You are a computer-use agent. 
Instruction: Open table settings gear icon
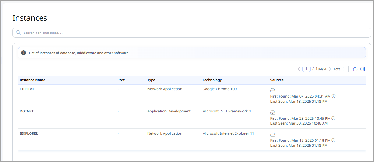pyautogui.click(x=362, y=69)
